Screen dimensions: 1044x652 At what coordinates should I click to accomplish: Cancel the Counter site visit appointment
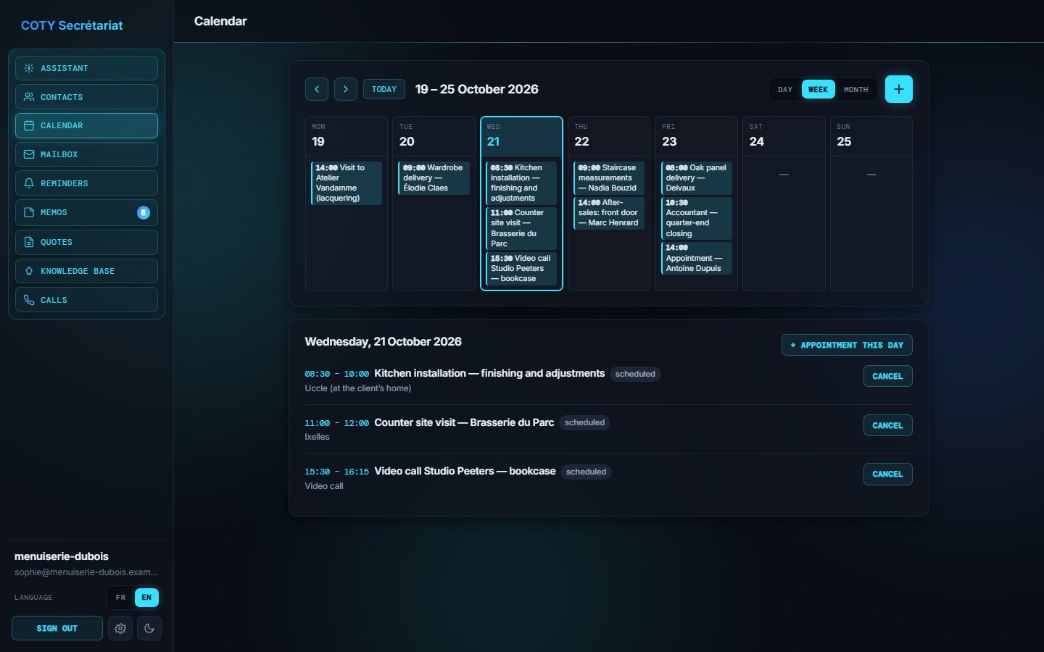(x=887, y=426)
